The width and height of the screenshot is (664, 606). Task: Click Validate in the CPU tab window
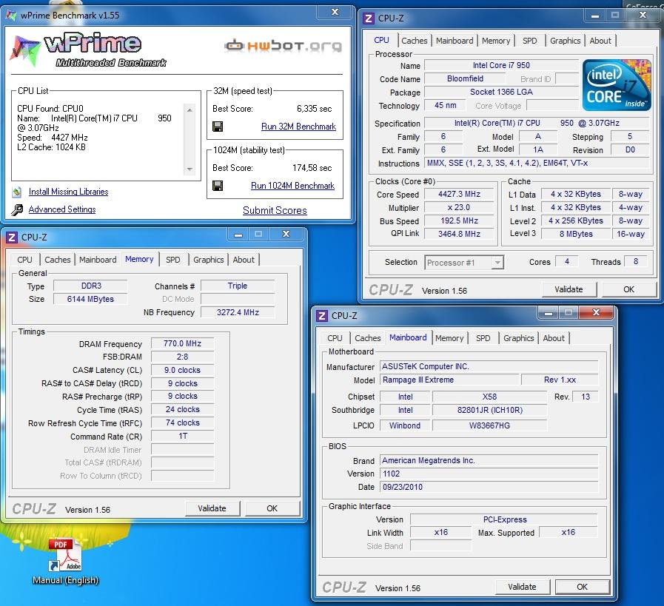click(x=569, y=289)
